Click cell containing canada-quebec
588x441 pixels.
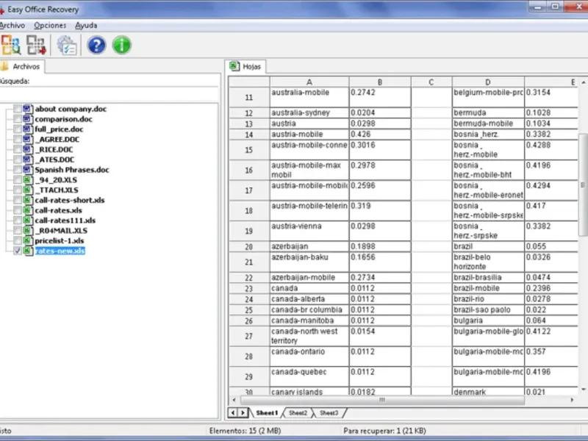click(309, 376)
